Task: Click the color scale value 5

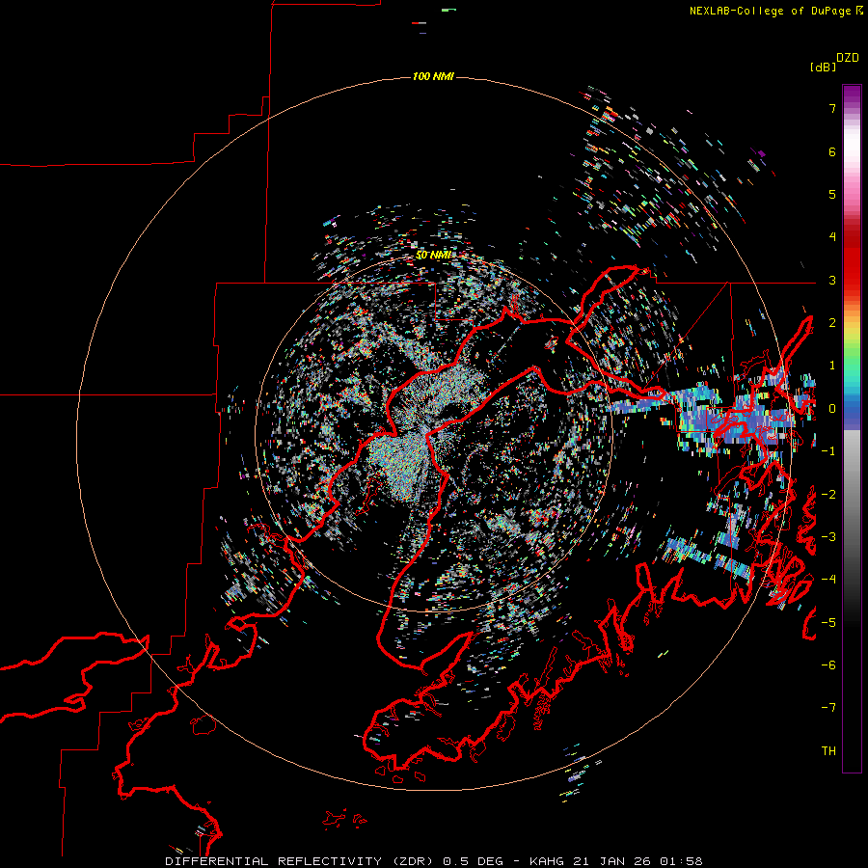Action: 832,194
